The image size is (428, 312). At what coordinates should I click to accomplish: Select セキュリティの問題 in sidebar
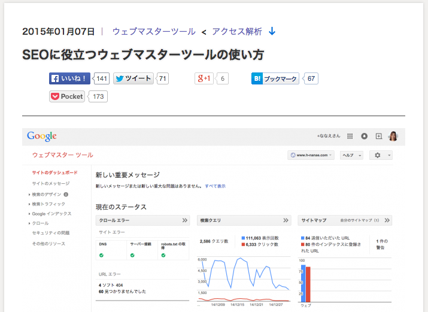click(51, 233)
